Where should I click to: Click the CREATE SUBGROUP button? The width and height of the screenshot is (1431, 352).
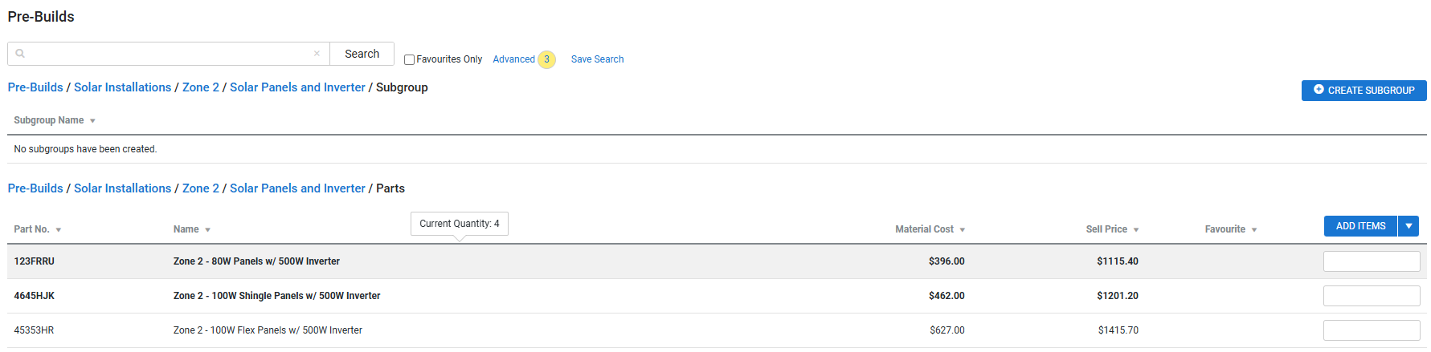coord(1364,91)
